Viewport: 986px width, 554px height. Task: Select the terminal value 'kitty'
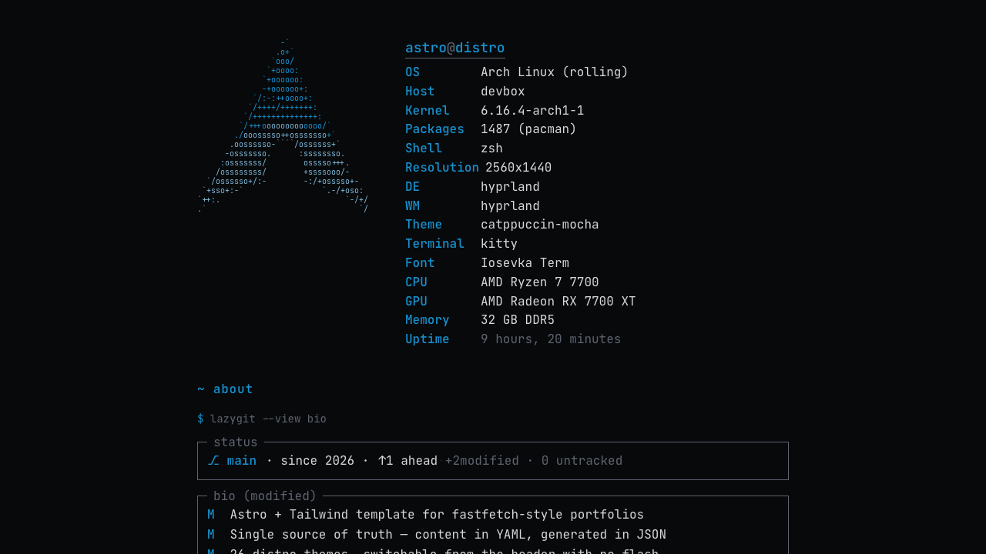click(x=499, y=244)
